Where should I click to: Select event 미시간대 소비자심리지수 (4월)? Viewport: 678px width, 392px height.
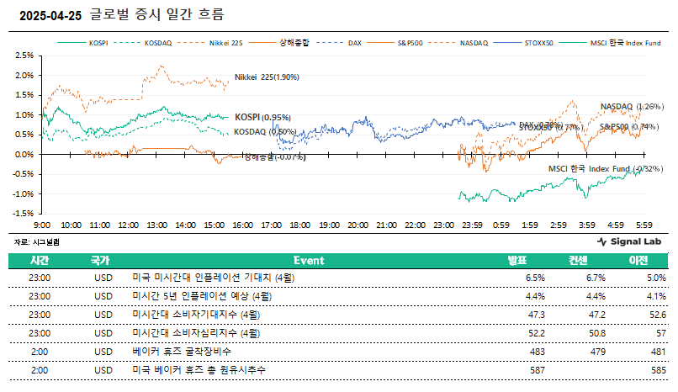click(x=196, y=334)
